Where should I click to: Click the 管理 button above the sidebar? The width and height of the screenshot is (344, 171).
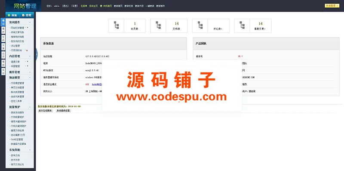coord(27,15)
